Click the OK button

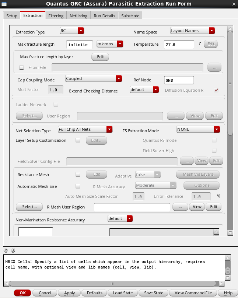(22, 293)
